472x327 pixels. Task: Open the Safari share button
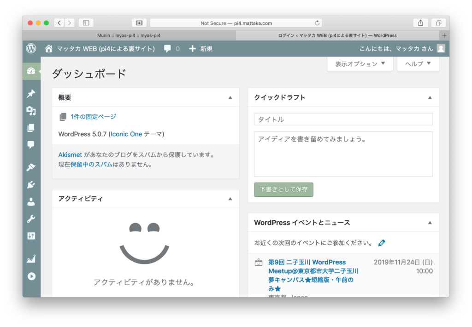coord(420,23)
